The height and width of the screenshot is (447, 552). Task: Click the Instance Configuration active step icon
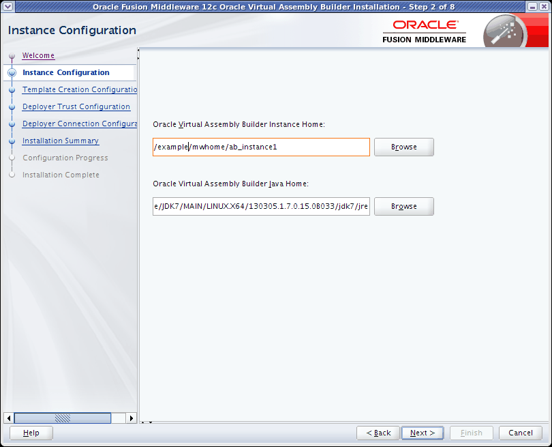[12, 72]
